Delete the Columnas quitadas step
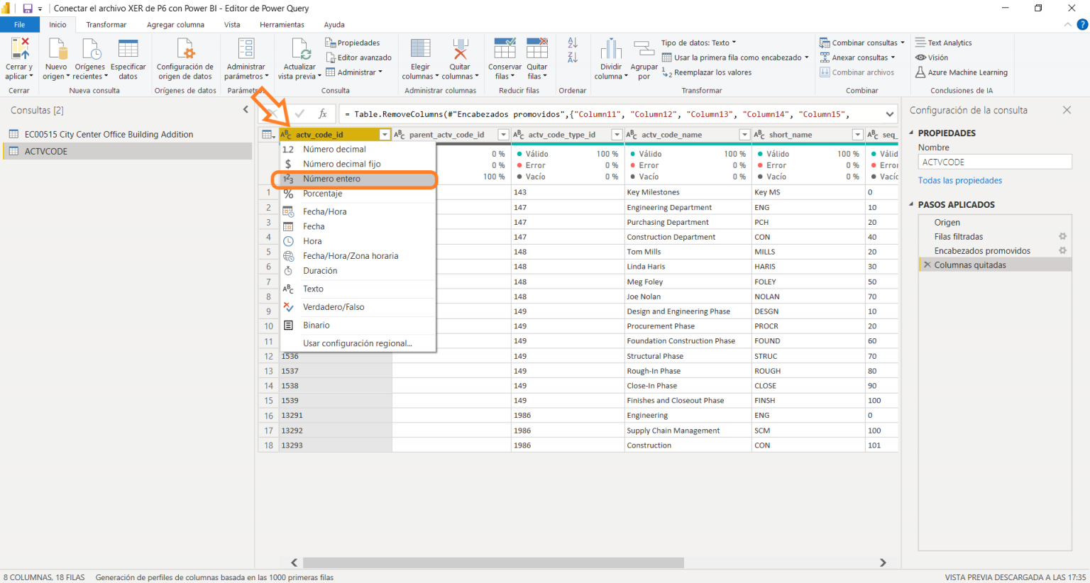Image resolution: width=1090 pixels, height=583 pixels. click(927, 265)
